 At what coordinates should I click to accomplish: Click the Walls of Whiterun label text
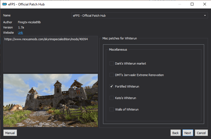tap(127, 109)
